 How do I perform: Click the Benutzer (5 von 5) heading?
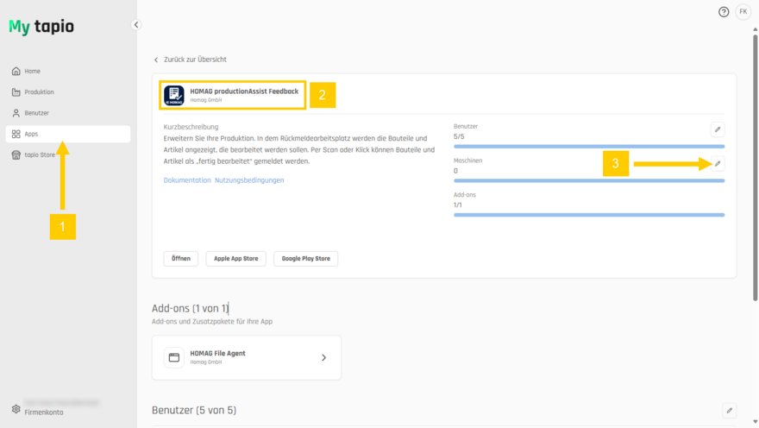[194, 410]
